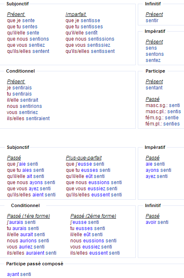
Task: Click the Subjonctif Présent tense heading
Action: pyautogui.click(x=16, y=14)
